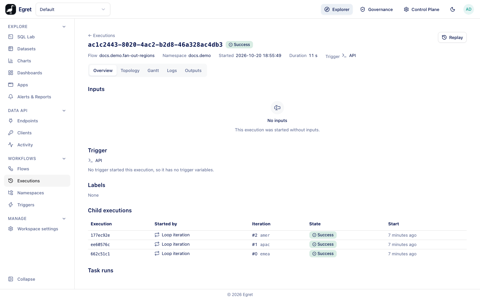Screen dimensions: 480x300
Task: Click the flow name docs.demo.fan-out-regions
Action: 127,56
